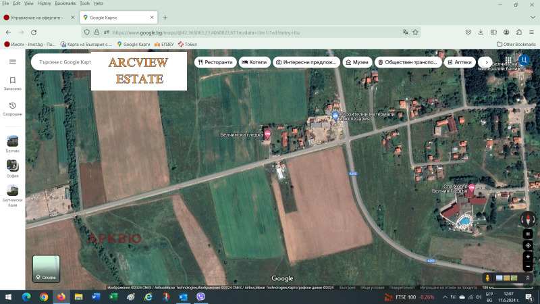Open Viber from the Windows taskbar

pyautogui.click(x=200, y=297)
